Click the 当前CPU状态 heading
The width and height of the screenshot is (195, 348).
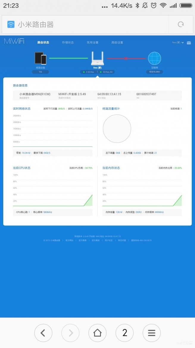[22, 168]
